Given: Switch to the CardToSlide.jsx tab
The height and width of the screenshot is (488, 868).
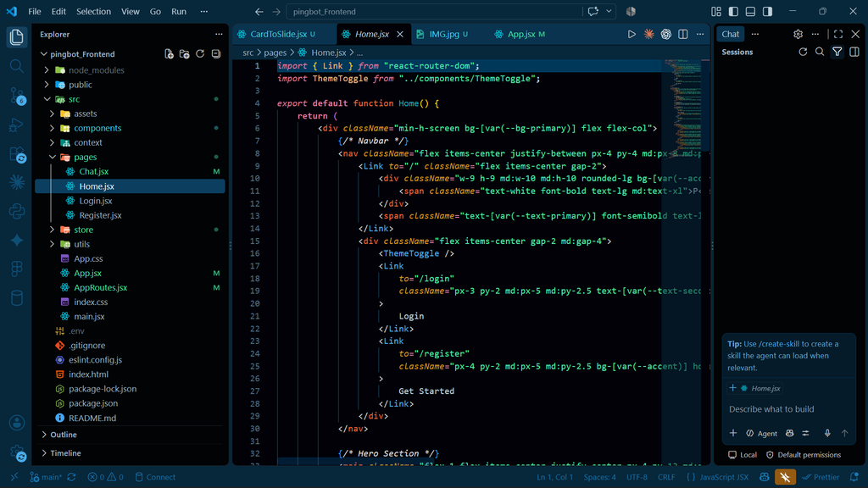Looking at the screenshot, I should click(x=278, y=34).
